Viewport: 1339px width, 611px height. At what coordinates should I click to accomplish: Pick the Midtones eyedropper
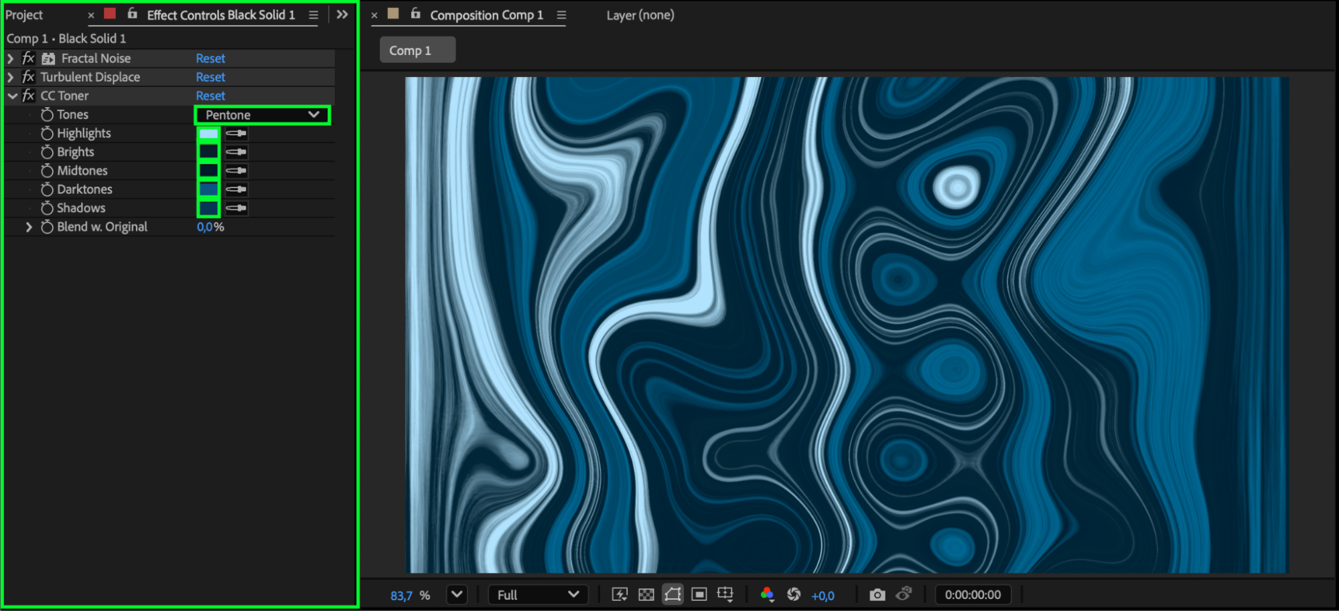[x=236, y=171]
